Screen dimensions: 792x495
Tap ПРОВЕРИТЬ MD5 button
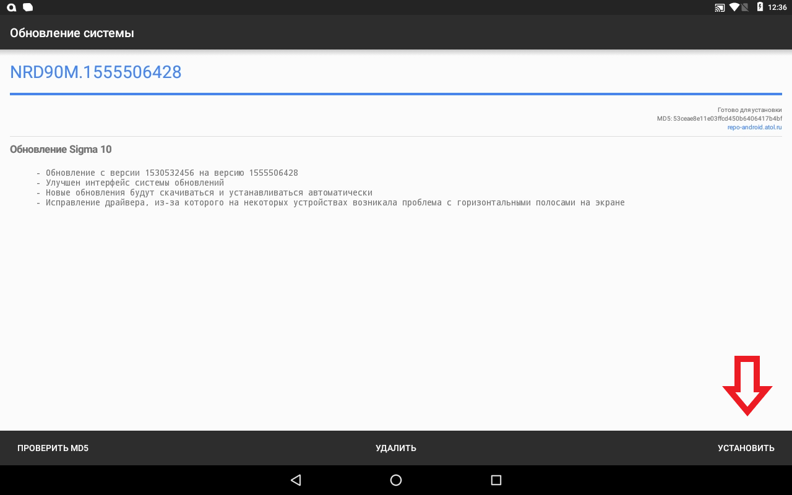53,448
